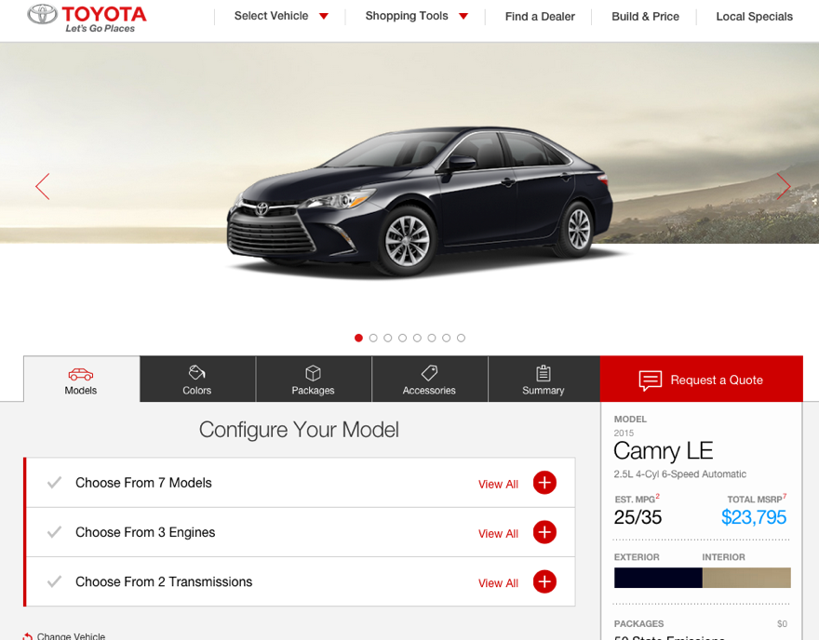
Task: Select the third carousel dot
Action: 387,338
